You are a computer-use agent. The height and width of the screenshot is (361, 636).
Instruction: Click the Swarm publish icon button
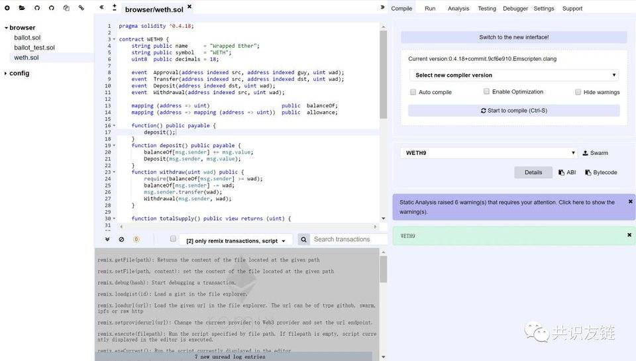coord(595,153)
